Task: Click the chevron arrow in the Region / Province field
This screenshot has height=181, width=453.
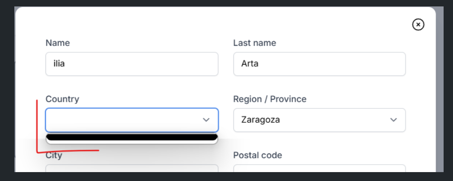Action: (394, 120)
